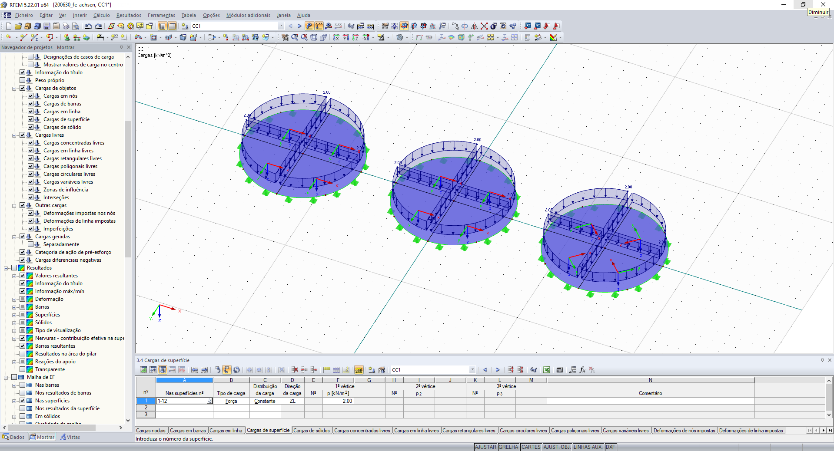View model in Y direction

point(346,37)
